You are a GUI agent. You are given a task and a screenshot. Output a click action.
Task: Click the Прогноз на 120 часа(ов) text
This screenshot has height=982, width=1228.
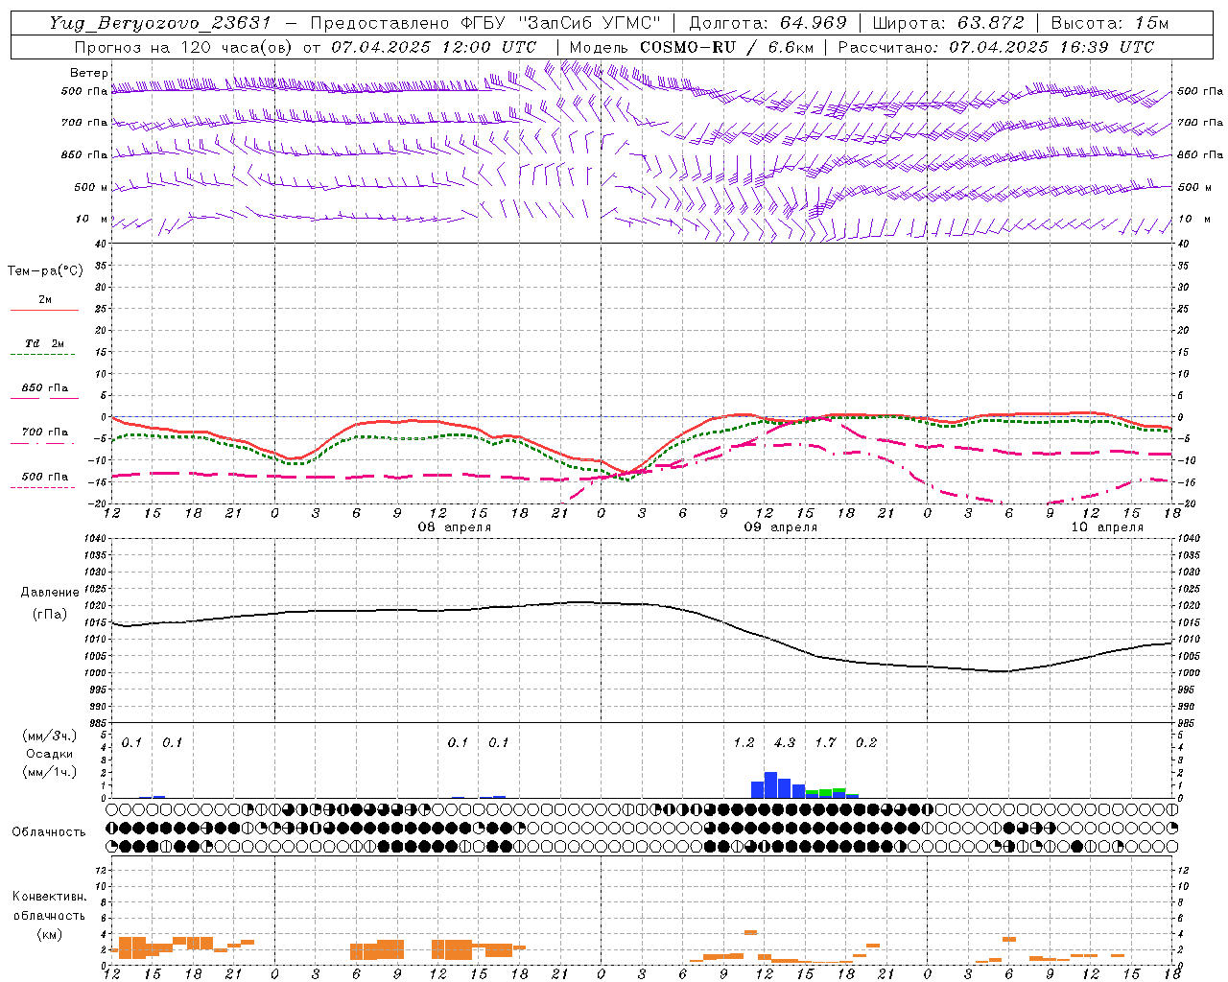[x=185, y=46]
